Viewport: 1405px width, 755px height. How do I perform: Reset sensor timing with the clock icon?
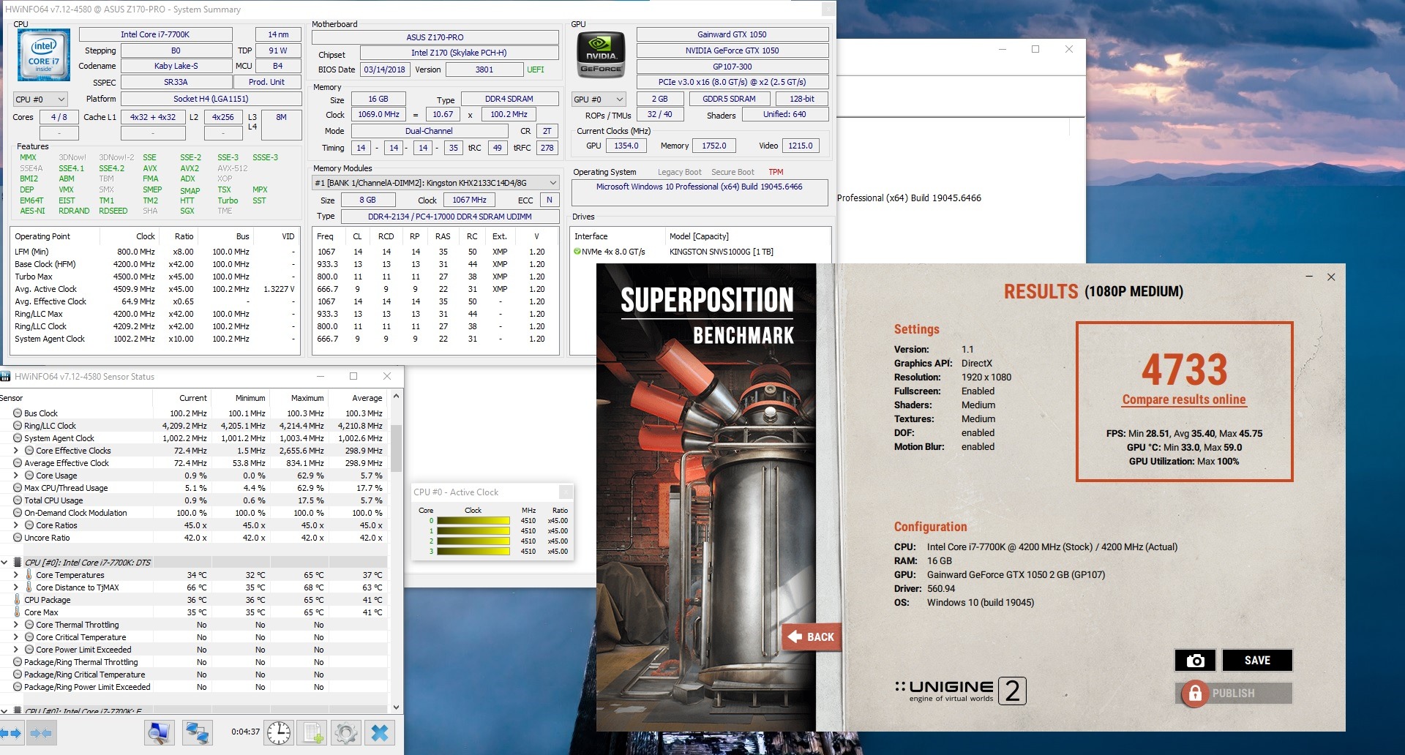point(279,732)
